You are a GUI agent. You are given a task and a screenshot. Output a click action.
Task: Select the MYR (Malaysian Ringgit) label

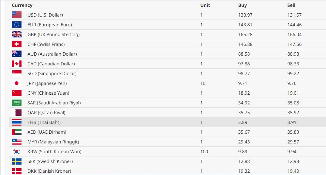click(x=53, y=142)
